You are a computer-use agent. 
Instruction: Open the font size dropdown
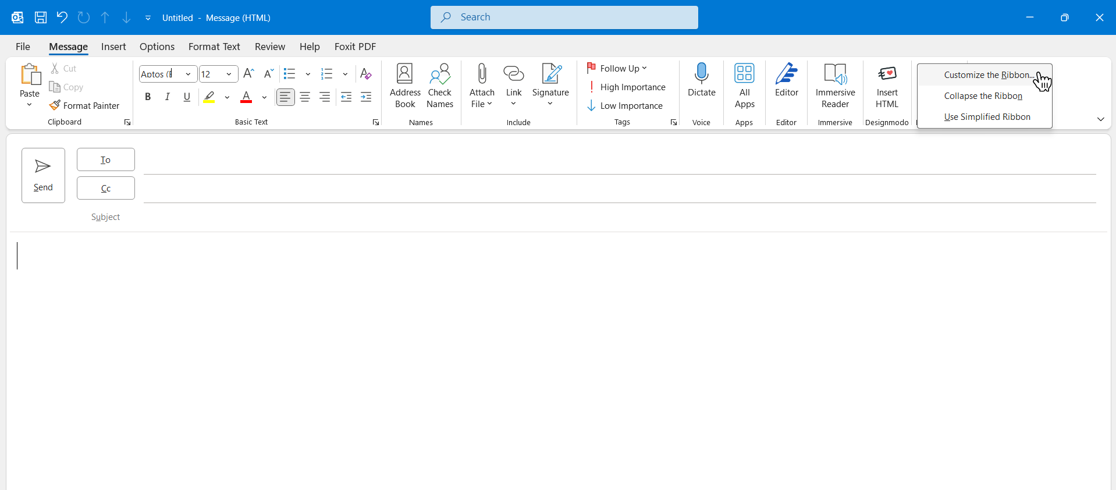(229, 74)
